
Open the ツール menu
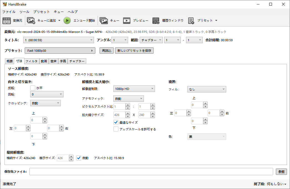point(24,12)
